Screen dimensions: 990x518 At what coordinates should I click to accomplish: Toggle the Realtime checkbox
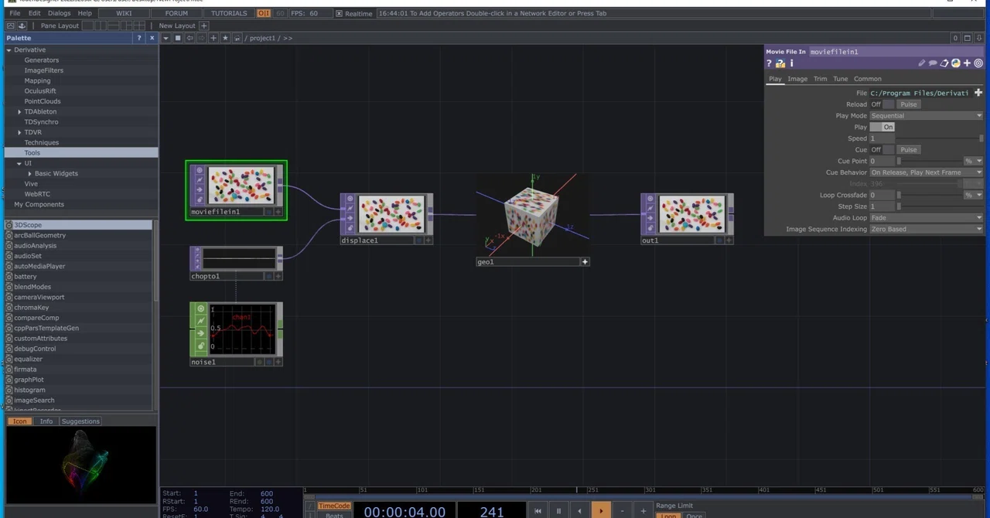pyautogui.click(x=339, y=14)
